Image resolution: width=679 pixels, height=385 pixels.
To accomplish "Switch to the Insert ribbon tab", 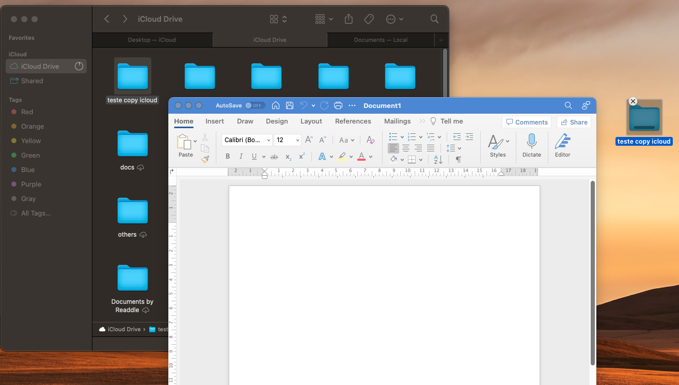I will pyautogui.click(x=215, y=121).
